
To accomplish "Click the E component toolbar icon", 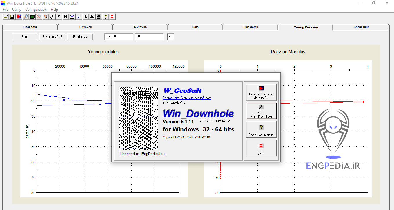I will click(x=59, y=16).
